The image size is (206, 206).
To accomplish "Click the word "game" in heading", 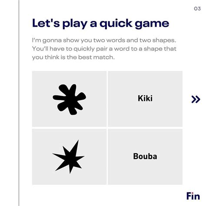I will (152, 24).
